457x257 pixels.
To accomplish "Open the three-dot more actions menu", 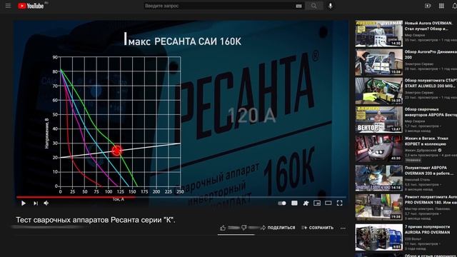I will tap(343, 228).
